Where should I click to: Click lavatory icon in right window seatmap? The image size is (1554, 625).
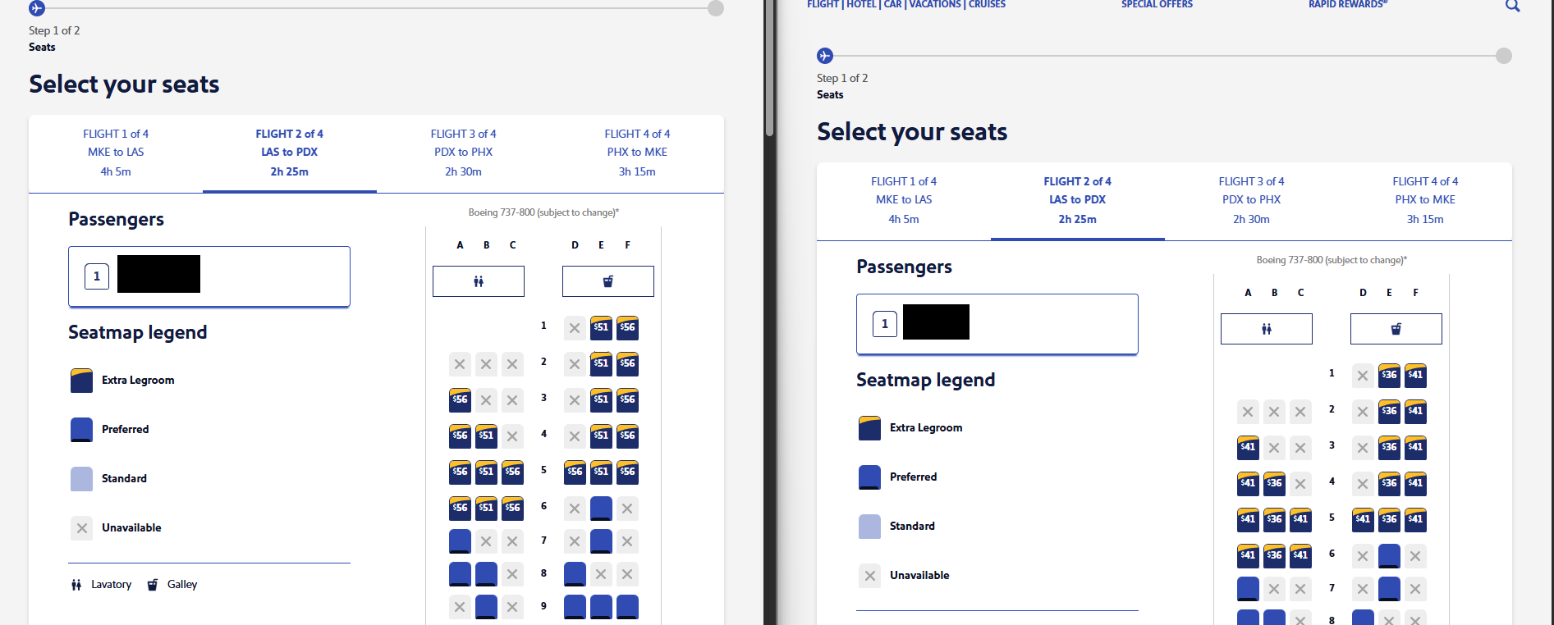coord(1267,329)
